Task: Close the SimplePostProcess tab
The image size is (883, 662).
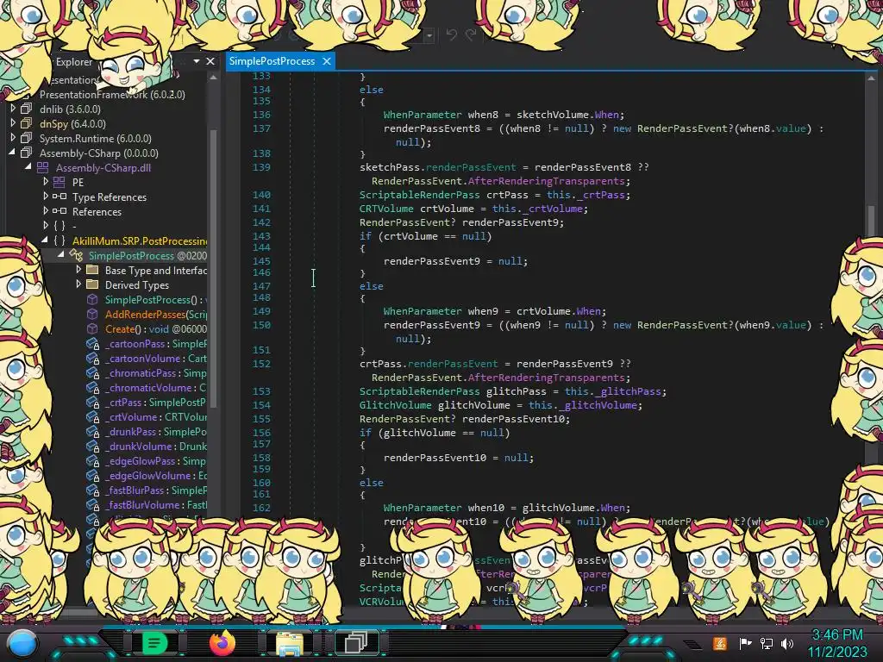Action: pyautogui.click(x=327, y=61)
